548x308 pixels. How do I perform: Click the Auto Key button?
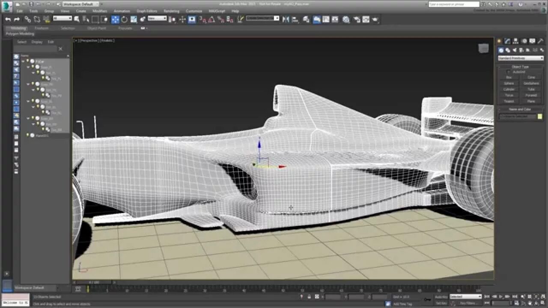pyautogui.click(x=441, y=296)
